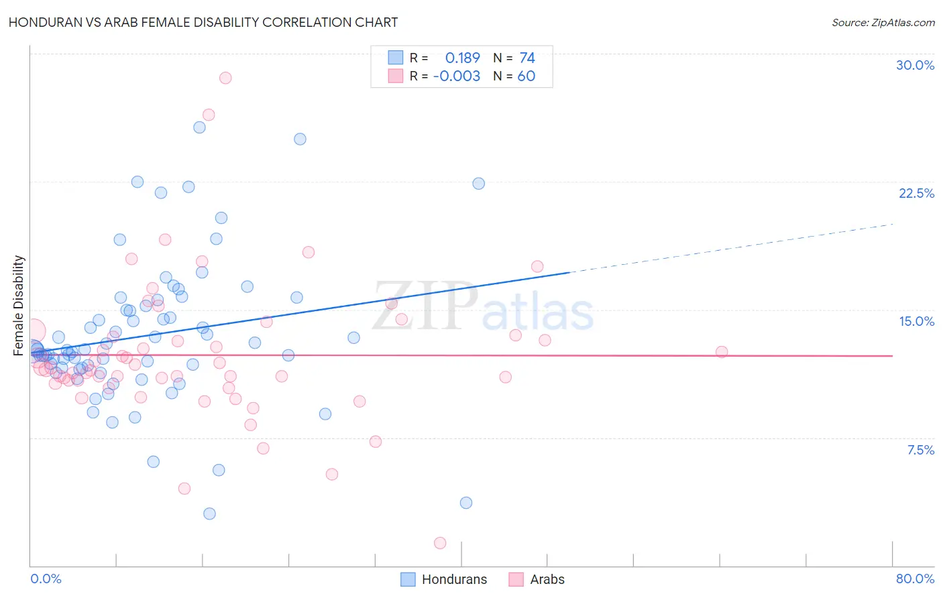Click the Female Disability axis title

click(x=19, y=305)
